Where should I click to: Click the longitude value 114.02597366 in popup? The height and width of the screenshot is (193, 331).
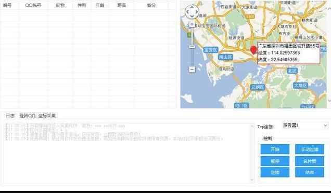(285, 52)
